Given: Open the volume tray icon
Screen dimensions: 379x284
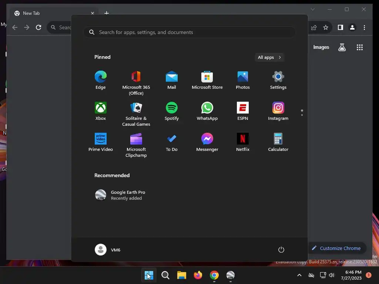Looking at the screenshot, I should tap(332, 275).
